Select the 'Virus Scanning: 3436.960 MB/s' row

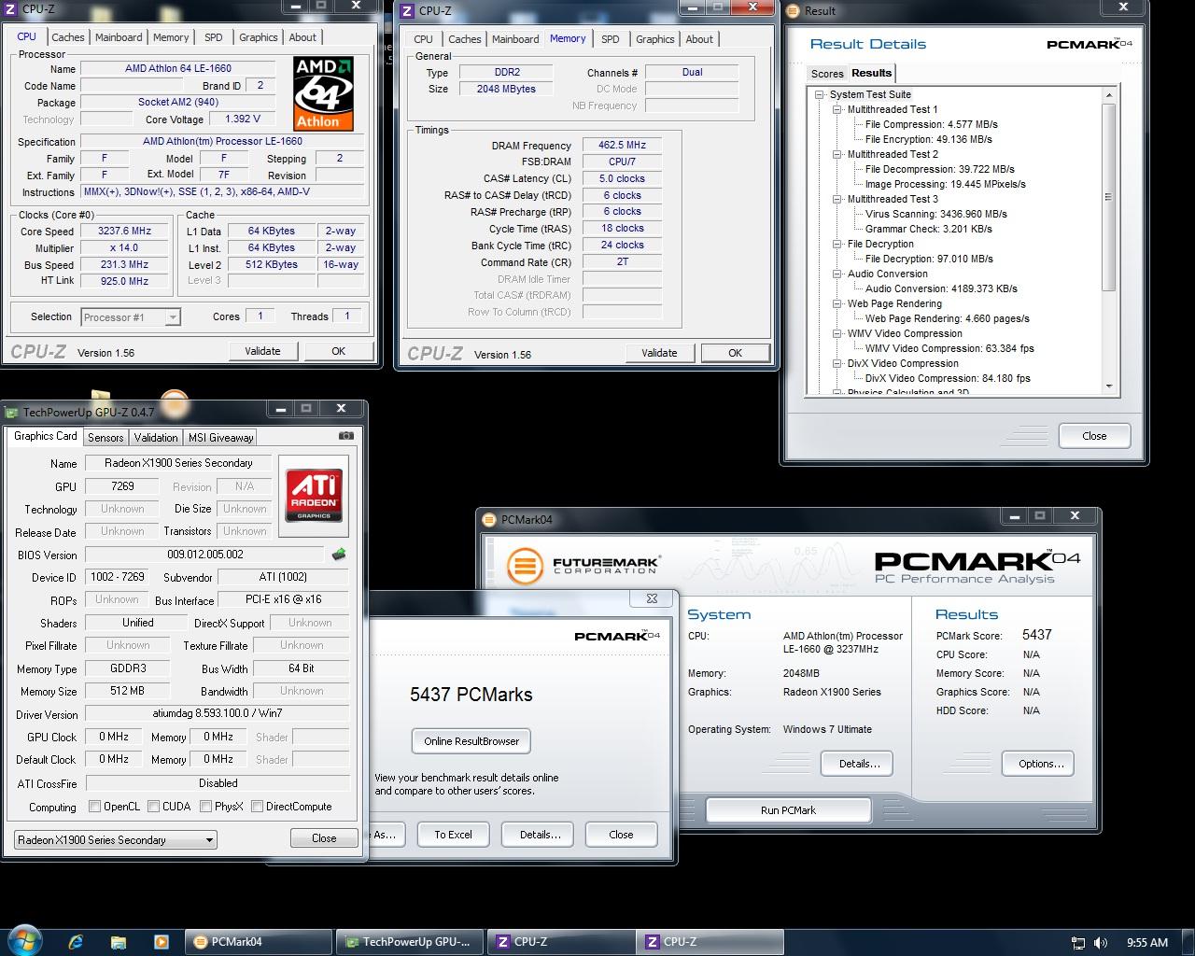(x=935, y=214)
